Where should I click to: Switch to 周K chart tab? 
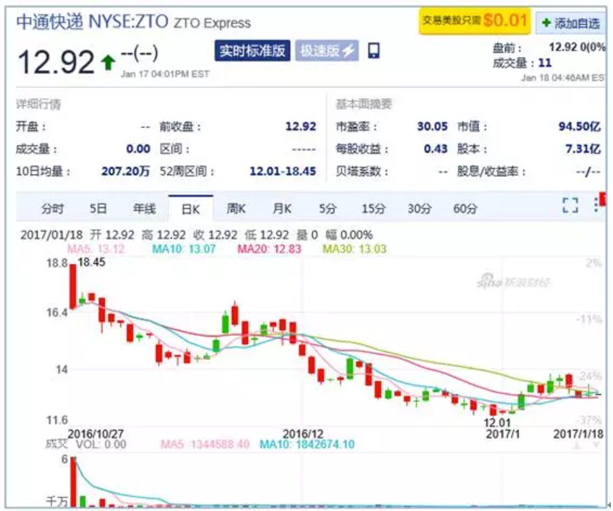point(236,208)
